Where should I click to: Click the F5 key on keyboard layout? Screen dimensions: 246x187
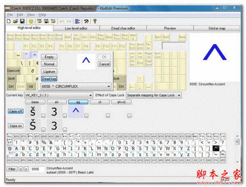(62, 46)
